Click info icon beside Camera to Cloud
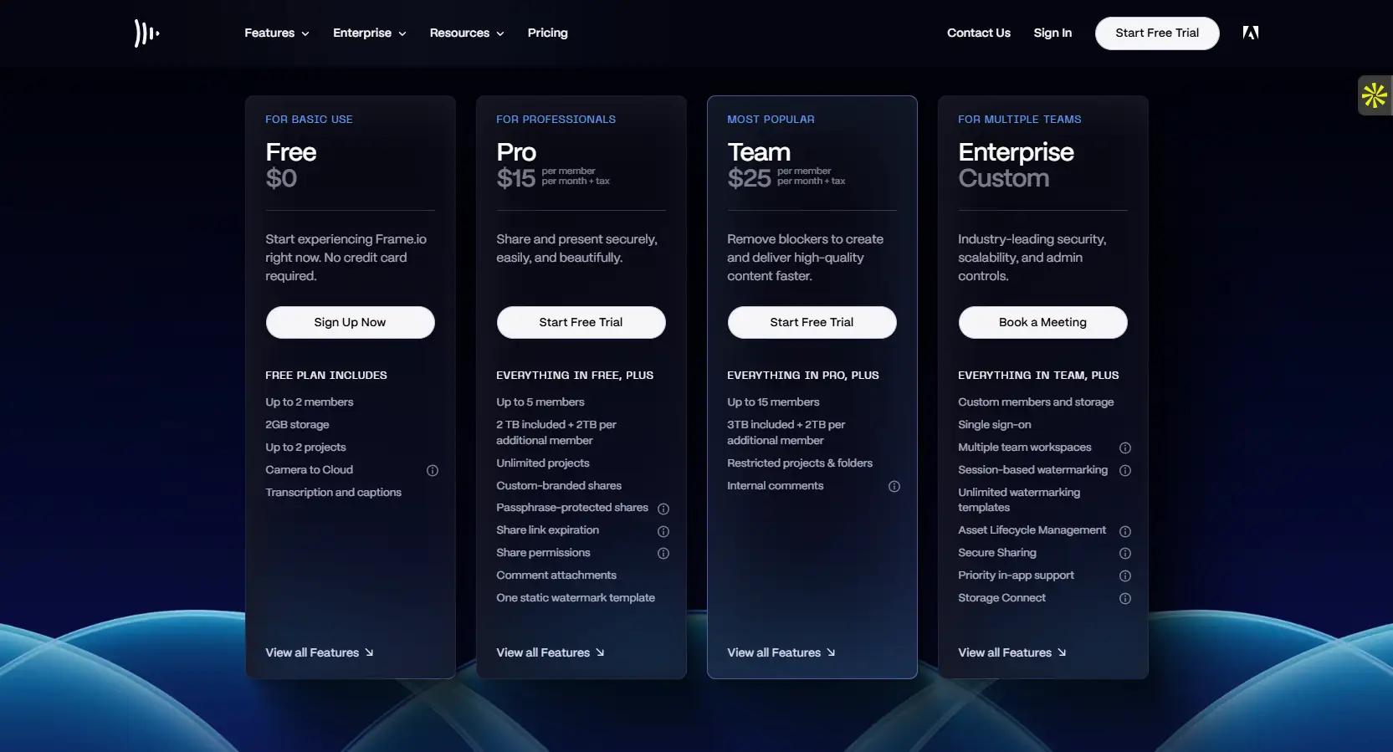This screenshot has width=1393, height=752. [433, 471]
